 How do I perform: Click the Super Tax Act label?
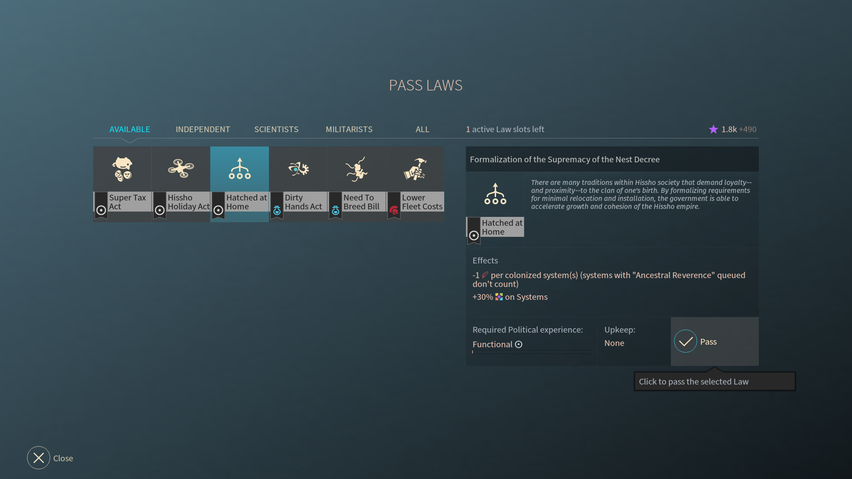point(128,202)
